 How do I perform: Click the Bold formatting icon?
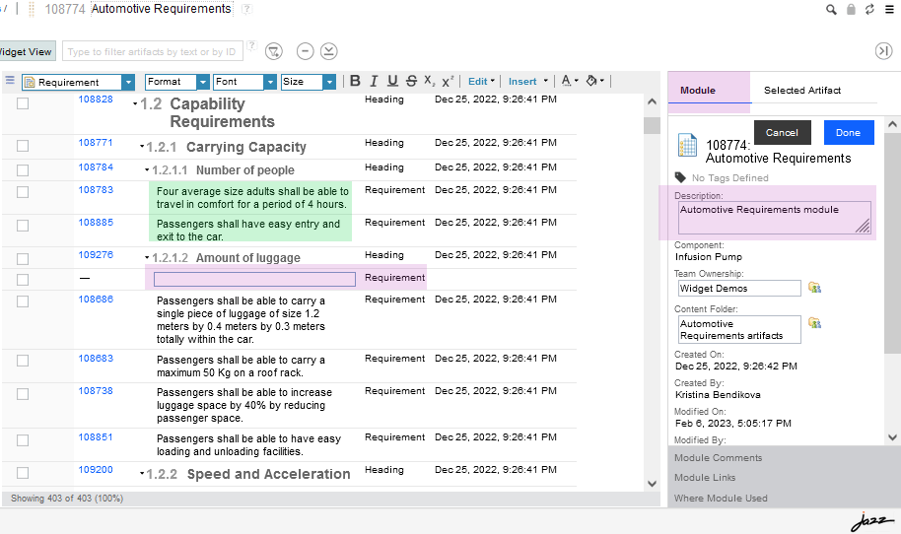point(356,82)
